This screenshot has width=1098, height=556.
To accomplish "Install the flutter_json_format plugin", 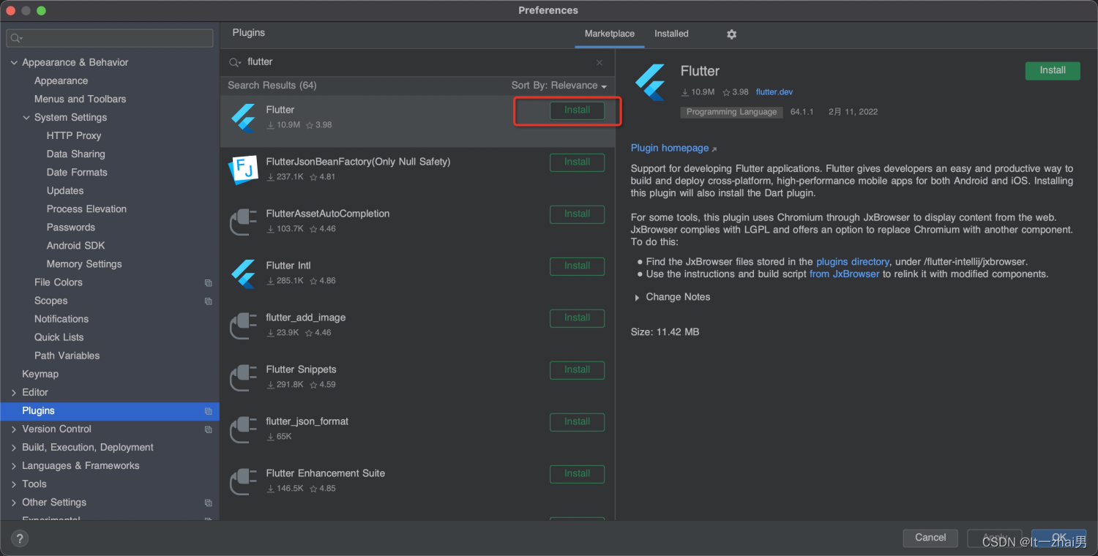I will (577, 422).
